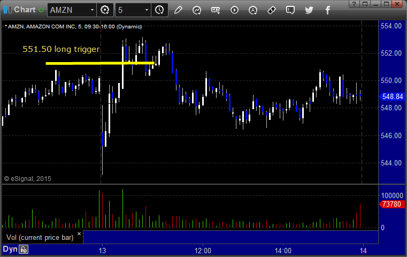407x257 pixels.
Task: Close the chart with red X
Action: pos(397,4)
